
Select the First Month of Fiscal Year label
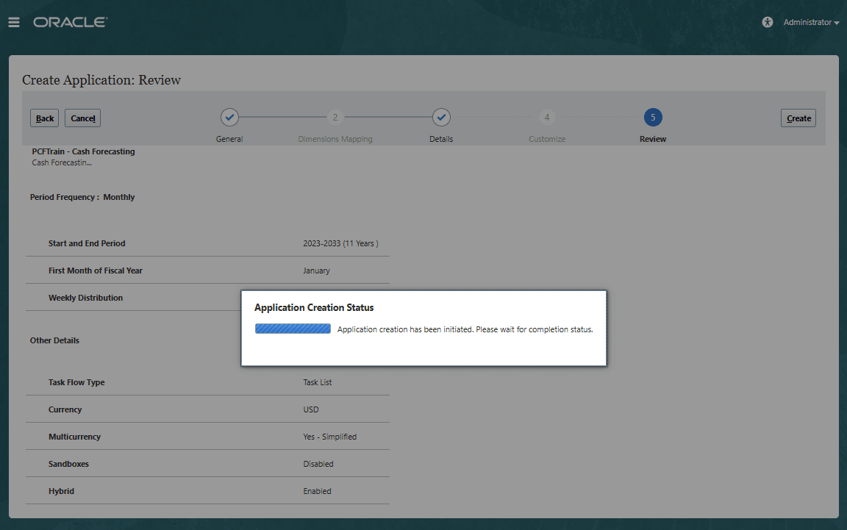96,271
